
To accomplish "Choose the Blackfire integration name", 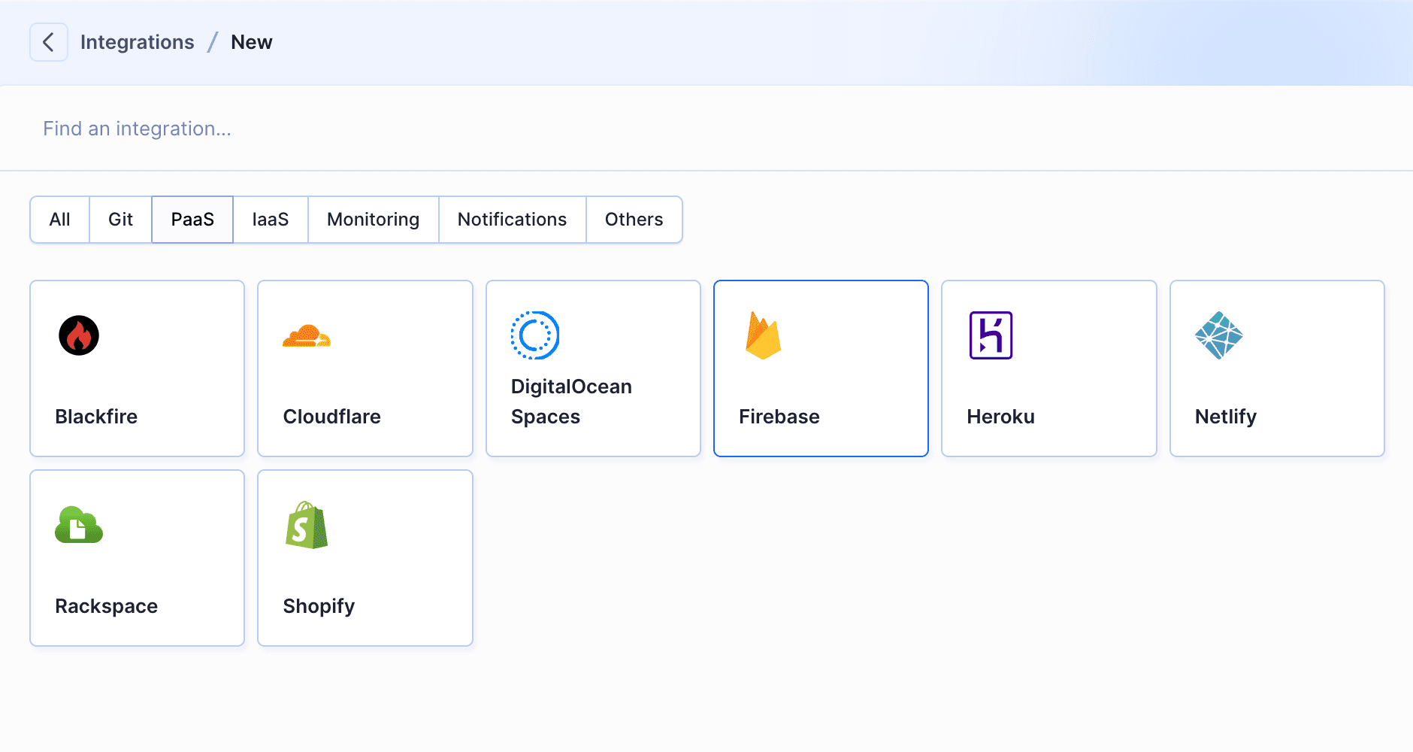I will [x=96, y=417].
